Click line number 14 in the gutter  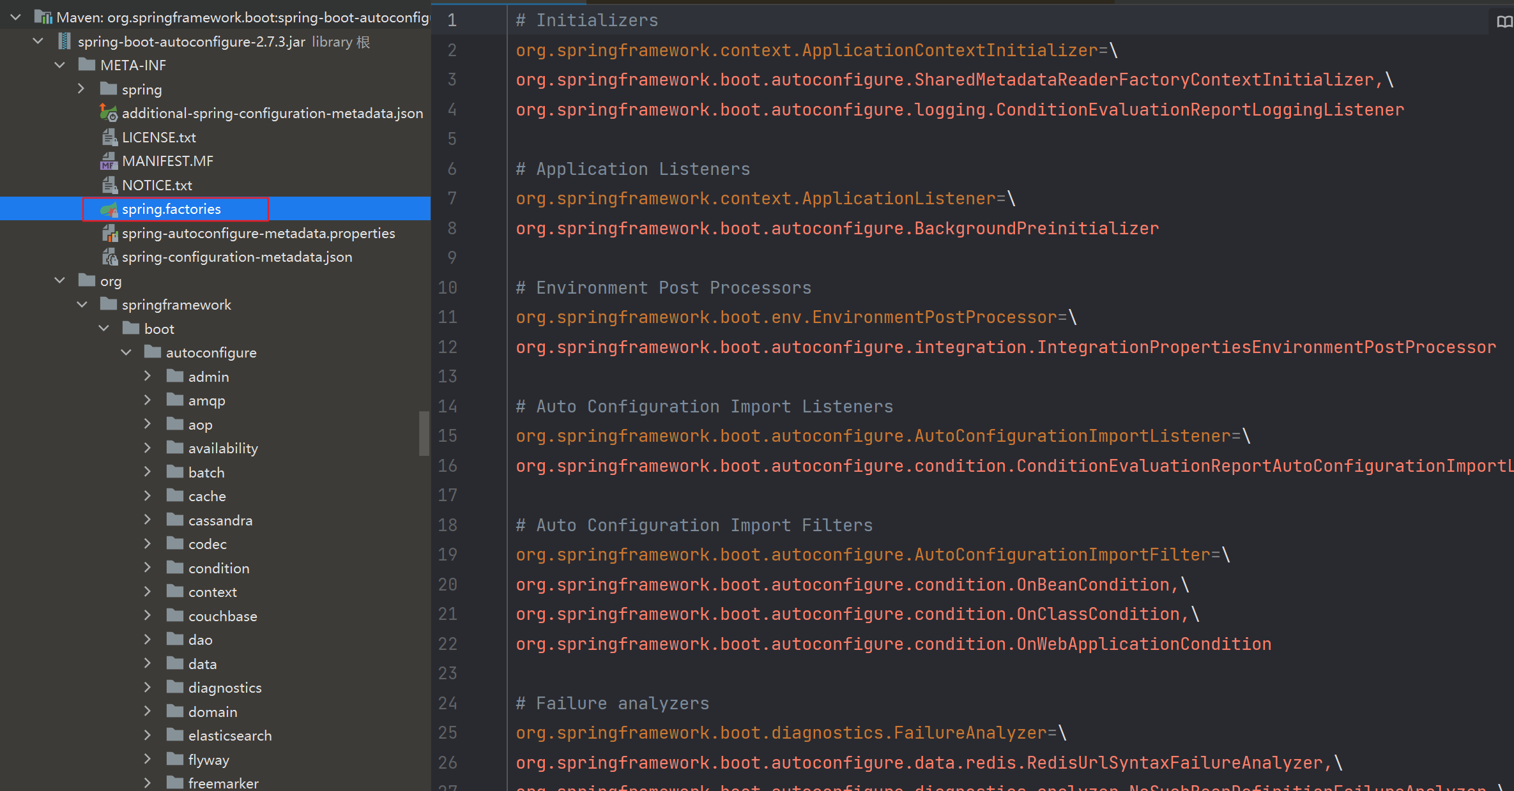point(447,407)
